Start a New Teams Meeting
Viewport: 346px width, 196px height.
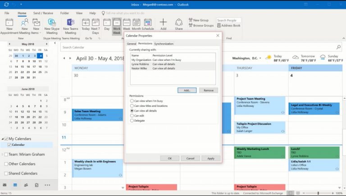tap(70, 27)
